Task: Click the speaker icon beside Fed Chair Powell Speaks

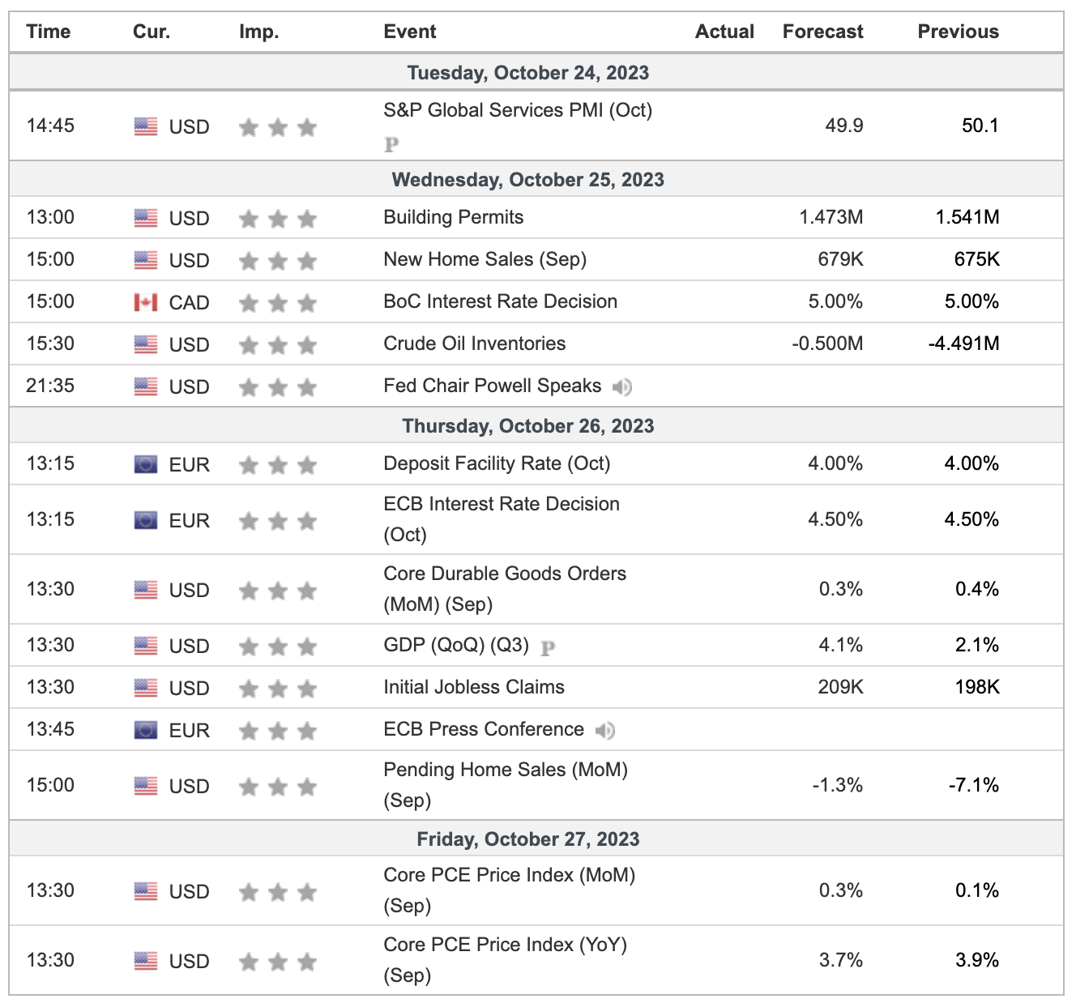Action: click(622, 387)
